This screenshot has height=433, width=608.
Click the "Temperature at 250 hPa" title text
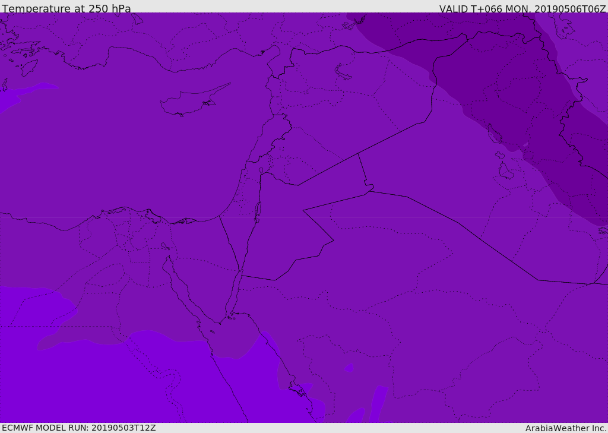(66, 8)
